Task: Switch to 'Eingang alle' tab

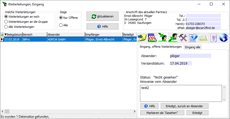Action: click(x=192, y=47)
